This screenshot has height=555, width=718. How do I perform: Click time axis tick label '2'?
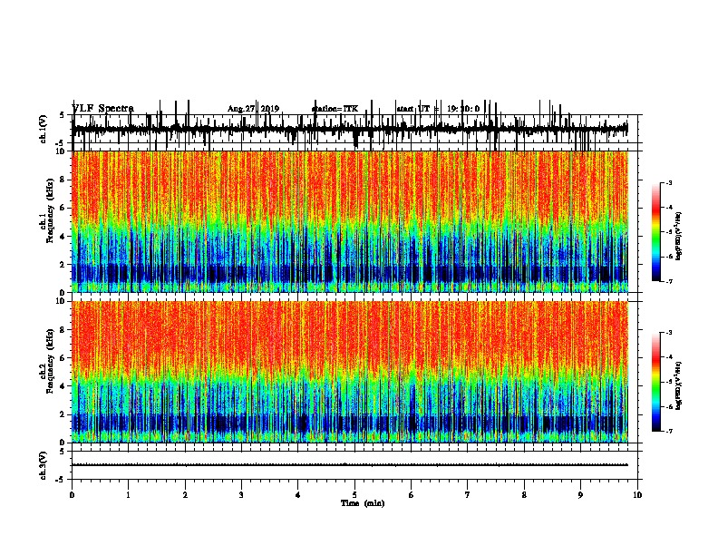(185, 495)
